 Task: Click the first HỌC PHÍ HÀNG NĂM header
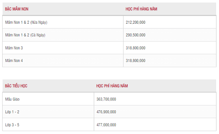pyautogui.click(x=141, y=9)
